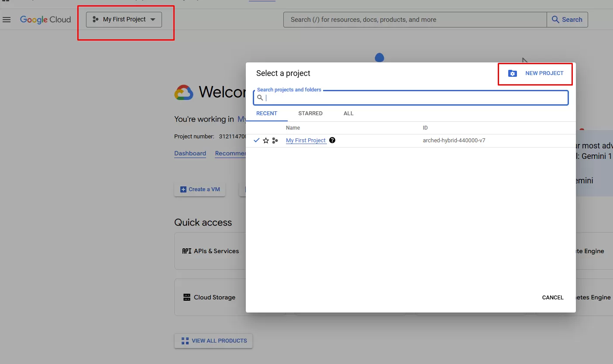The image size is (613, 364).
Task: Select the Recent tab
Action: (x=267, y=113)
